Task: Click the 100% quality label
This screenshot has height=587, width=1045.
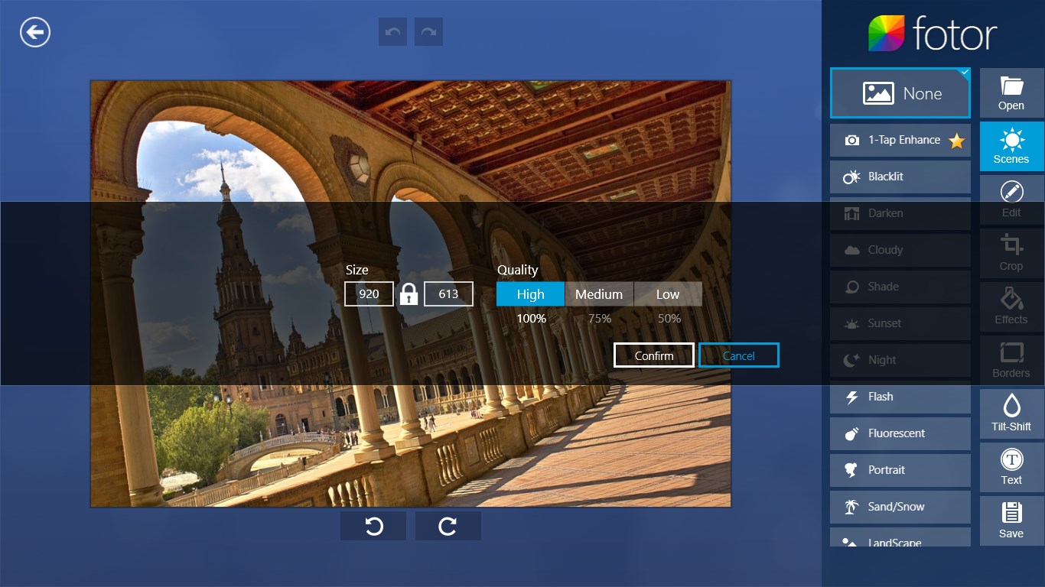Action: click(531, 318)
